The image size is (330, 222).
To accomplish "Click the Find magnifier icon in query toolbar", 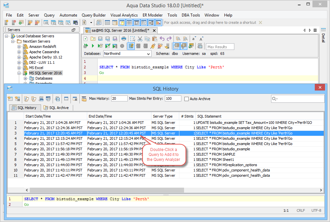I will [178, 39].
